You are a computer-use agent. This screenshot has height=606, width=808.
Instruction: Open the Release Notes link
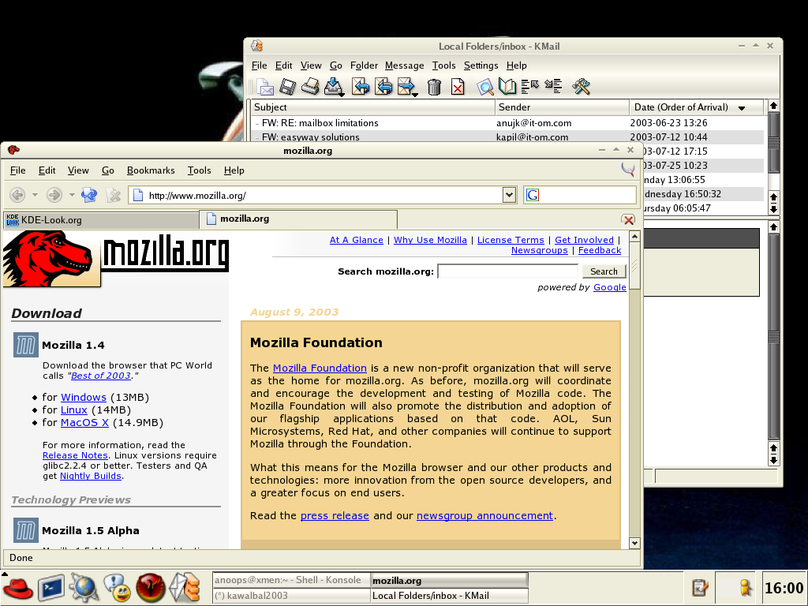click(75, 455)
